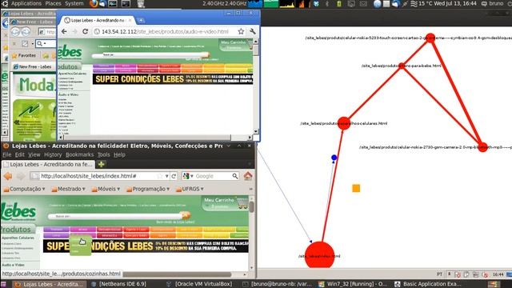Click the celular-nokia-5233 graph node
The width and height of the screenshot is (512, 288).
click(x=430, y=38)
